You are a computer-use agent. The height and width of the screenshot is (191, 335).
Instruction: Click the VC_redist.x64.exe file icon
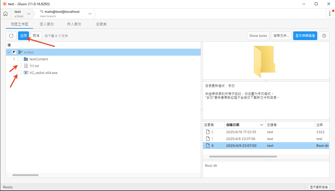[26, 73]
